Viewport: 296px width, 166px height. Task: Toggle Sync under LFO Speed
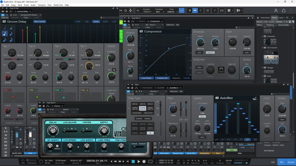tap(202, 116)
